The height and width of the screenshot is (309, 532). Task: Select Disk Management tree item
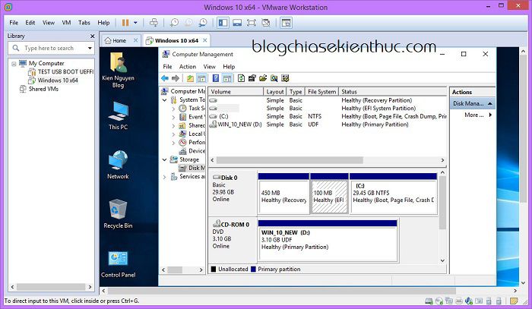(x=192, y=168)
